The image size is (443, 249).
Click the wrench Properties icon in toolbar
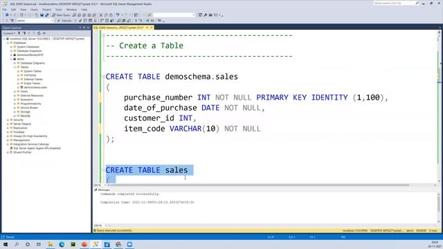(x=206, y=15)
